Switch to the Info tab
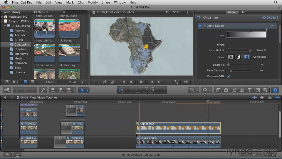 [244, 12]
